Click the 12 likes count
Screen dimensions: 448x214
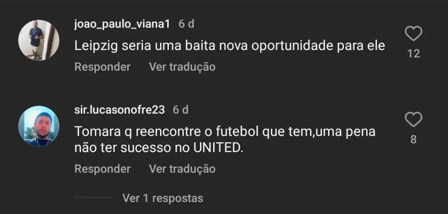413,54
